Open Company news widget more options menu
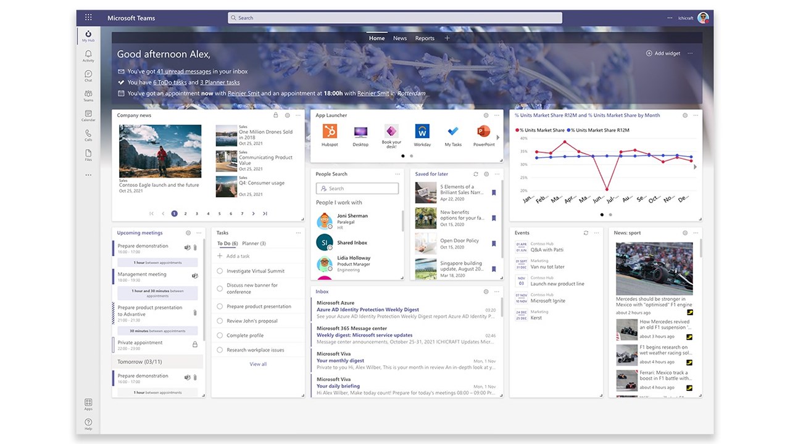Screen dimensions: 790x444 tap(298, 115)
